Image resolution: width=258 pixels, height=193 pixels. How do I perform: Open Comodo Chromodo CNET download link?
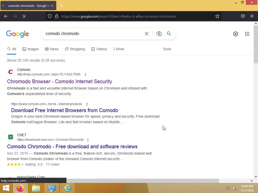point(72,147)
